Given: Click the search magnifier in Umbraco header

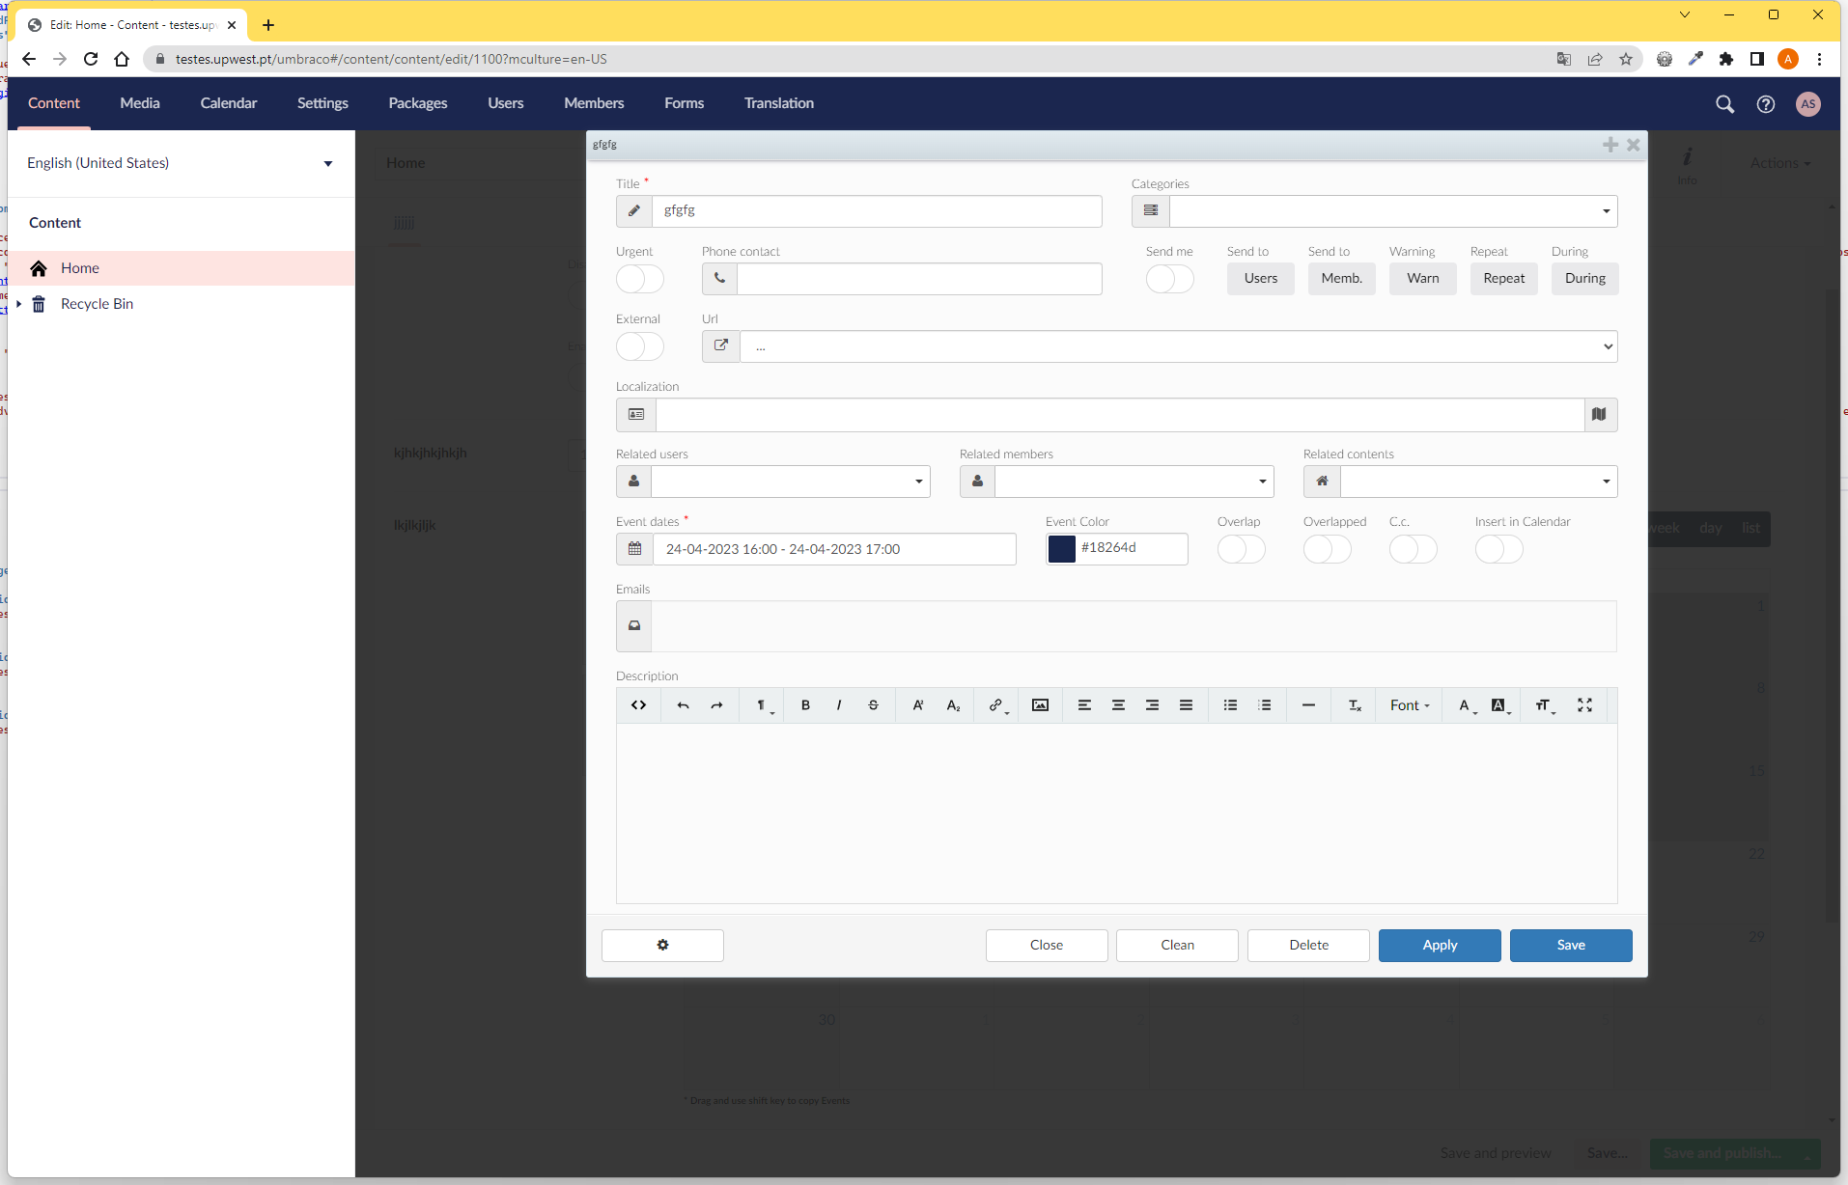Looking at the screenshot, I should 1724,104.
